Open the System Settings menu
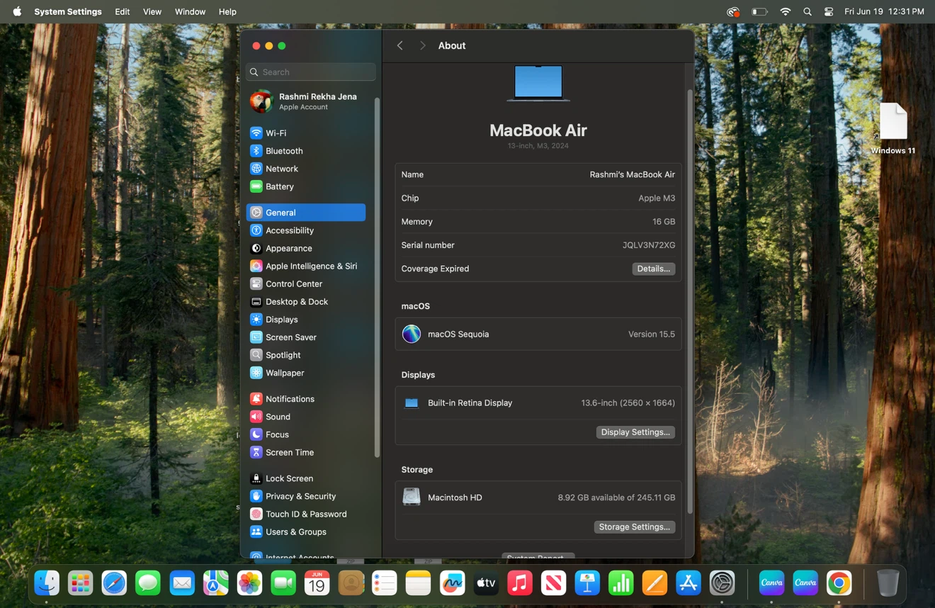This screenshot has height=608, width=935. (68, 11)
